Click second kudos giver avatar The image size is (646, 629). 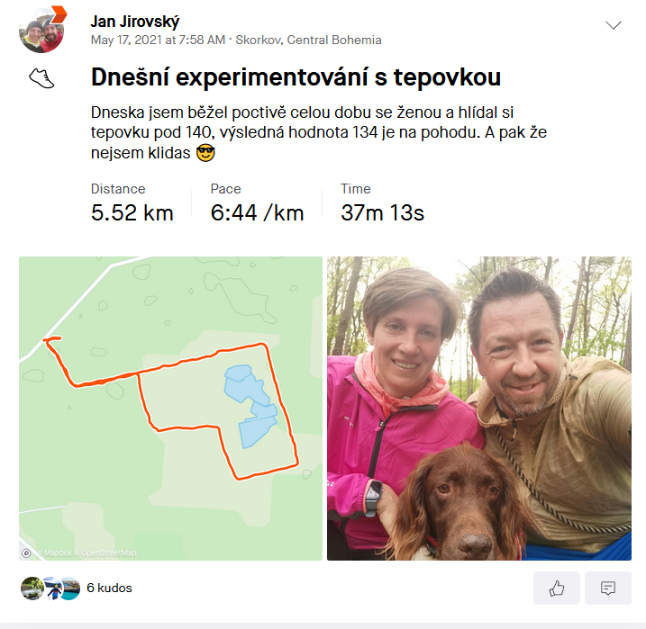[52, 589]
